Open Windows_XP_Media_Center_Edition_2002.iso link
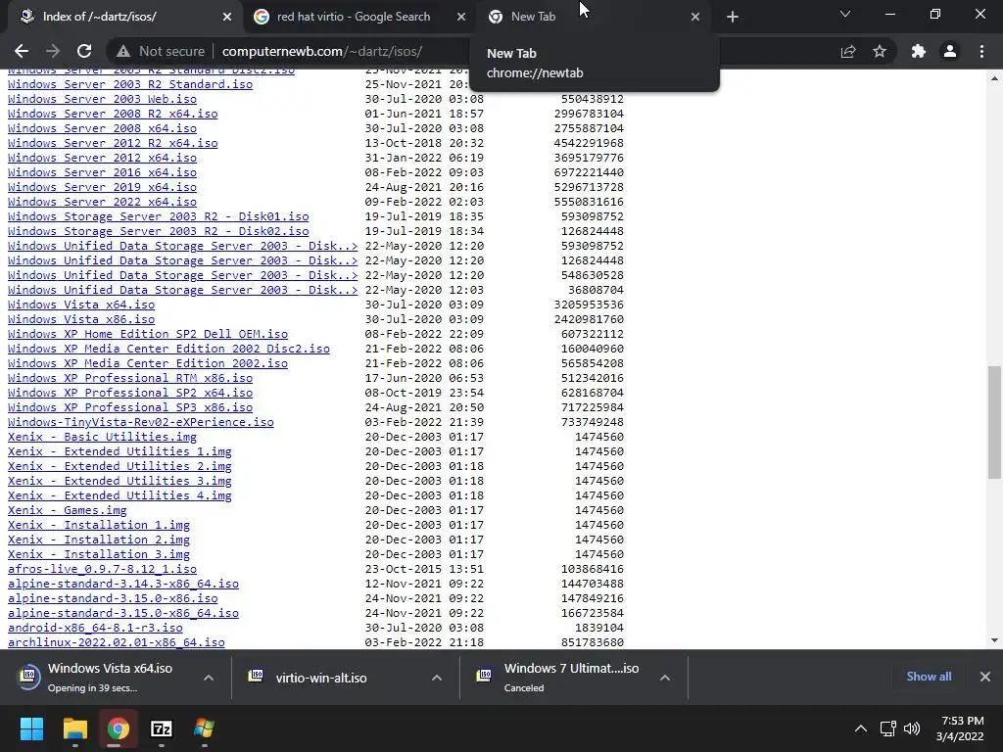Screen dimensions: 1003x752 coord(148,363)
